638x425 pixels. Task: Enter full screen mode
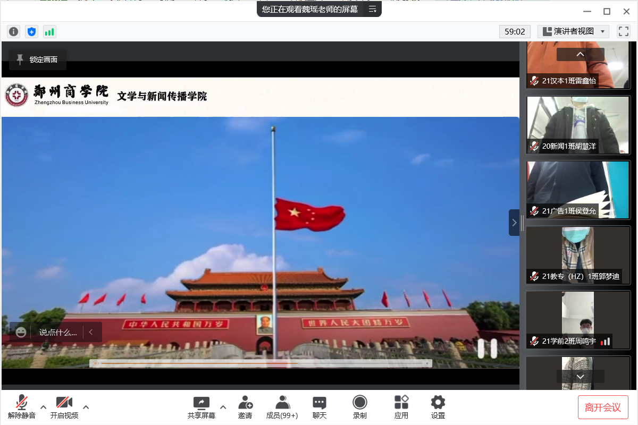coord(623,31)
